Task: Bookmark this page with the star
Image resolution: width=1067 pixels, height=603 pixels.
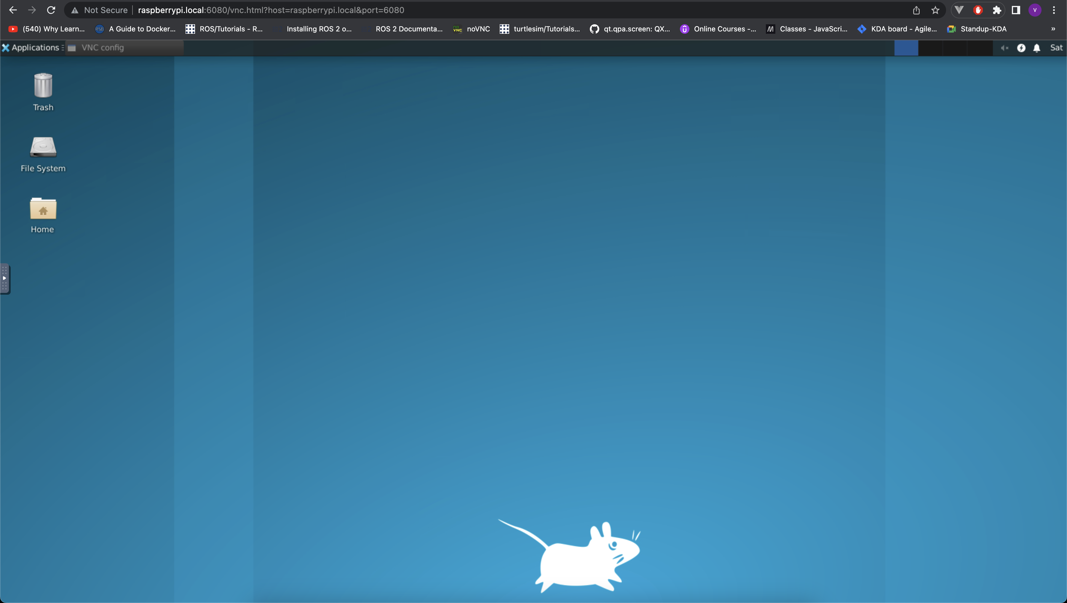Action: click(x=935, y=10)
